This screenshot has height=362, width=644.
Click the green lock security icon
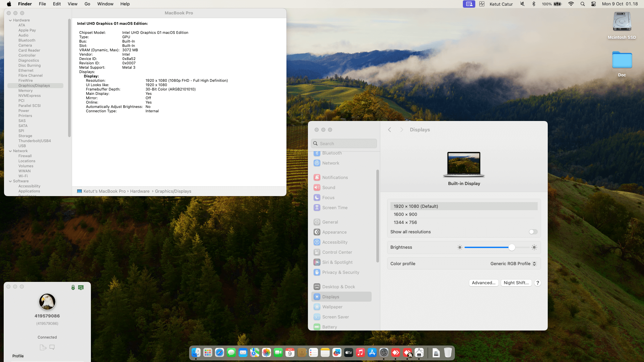click(x=73, y=288)
